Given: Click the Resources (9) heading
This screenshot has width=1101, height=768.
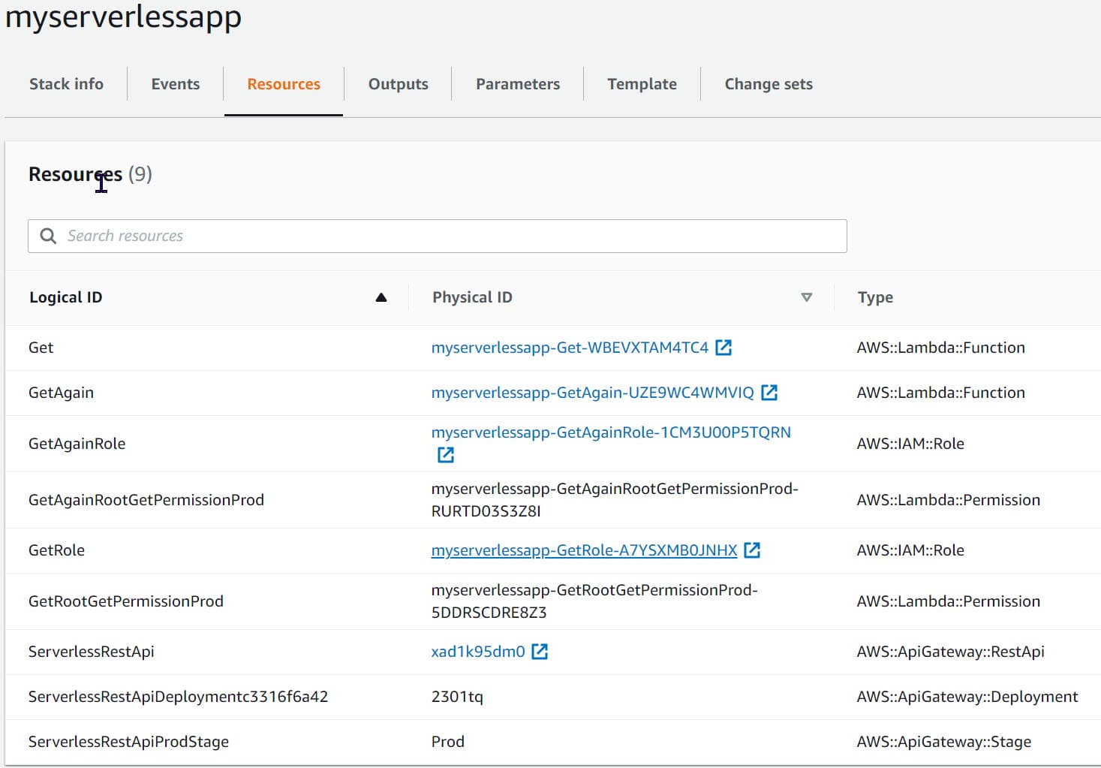Looking at the screenshot, I should [x=90, y=174].
